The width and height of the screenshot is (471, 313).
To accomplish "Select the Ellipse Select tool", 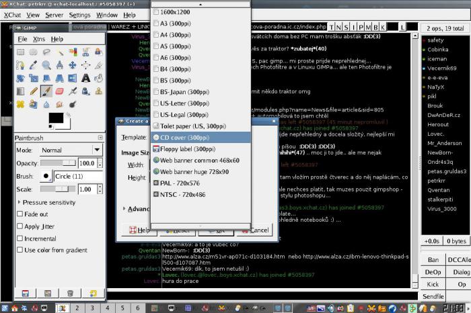I will 34,52.
